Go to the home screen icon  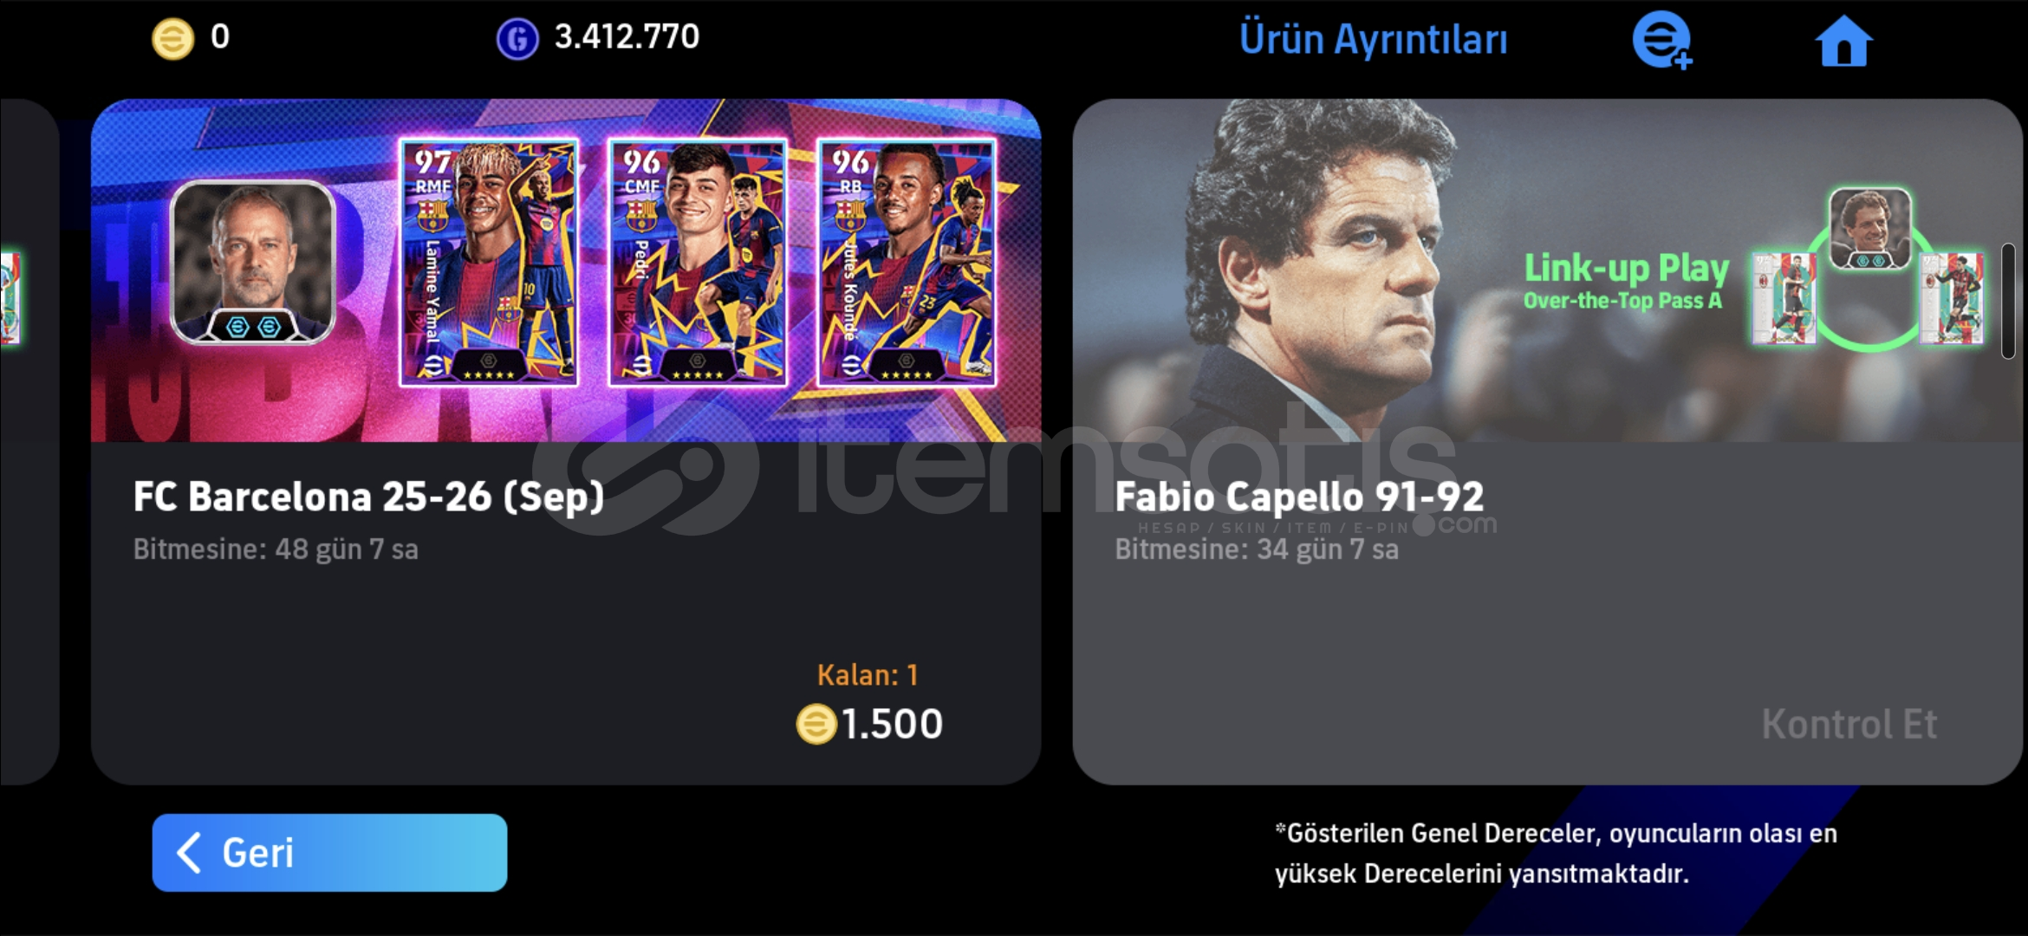[x=1843, y=41]
